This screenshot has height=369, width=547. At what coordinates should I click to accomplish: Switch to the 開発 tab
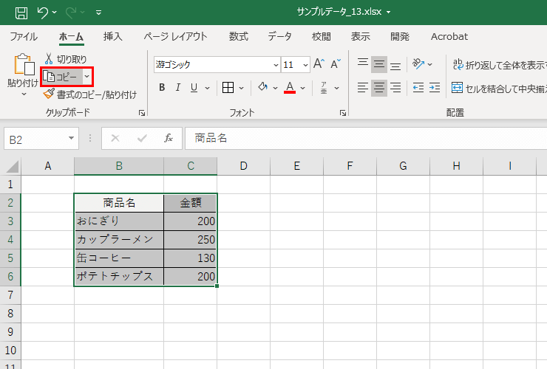pos(400,37)
